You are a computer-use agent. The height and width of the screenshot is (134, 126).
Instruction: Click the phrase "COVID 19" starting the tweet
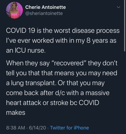20,31
